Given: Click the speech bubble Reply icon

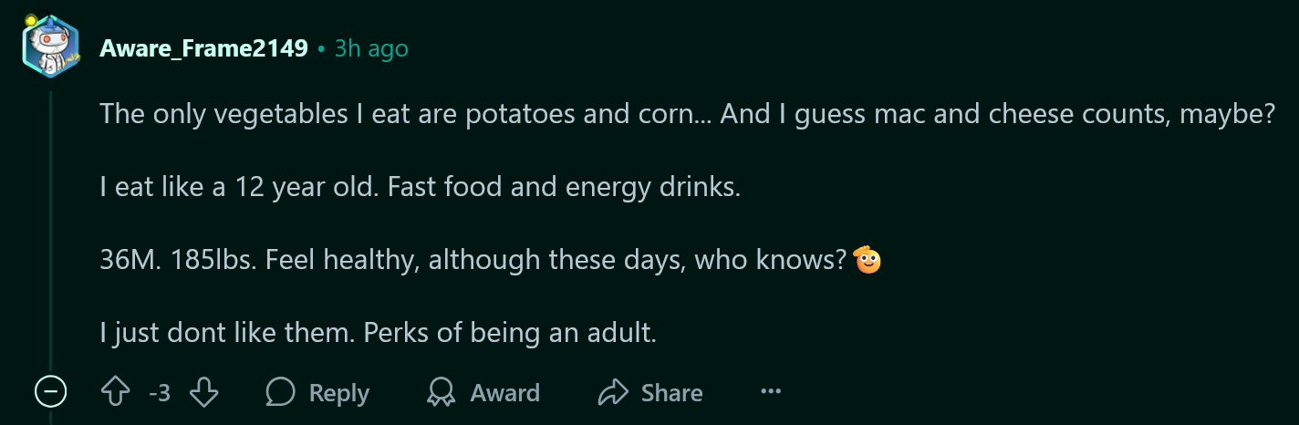Looking at the screenshot, I should pos(280,393).
